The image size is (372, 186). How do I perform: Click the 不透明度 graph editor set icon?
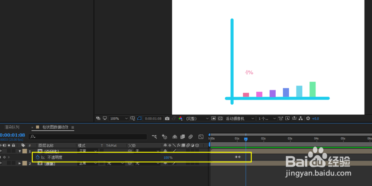[43, 157]
